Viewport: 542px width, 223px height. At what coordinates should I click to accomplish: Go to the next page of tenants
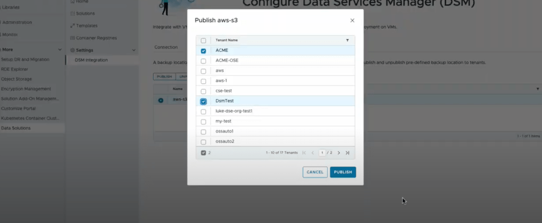339,153
